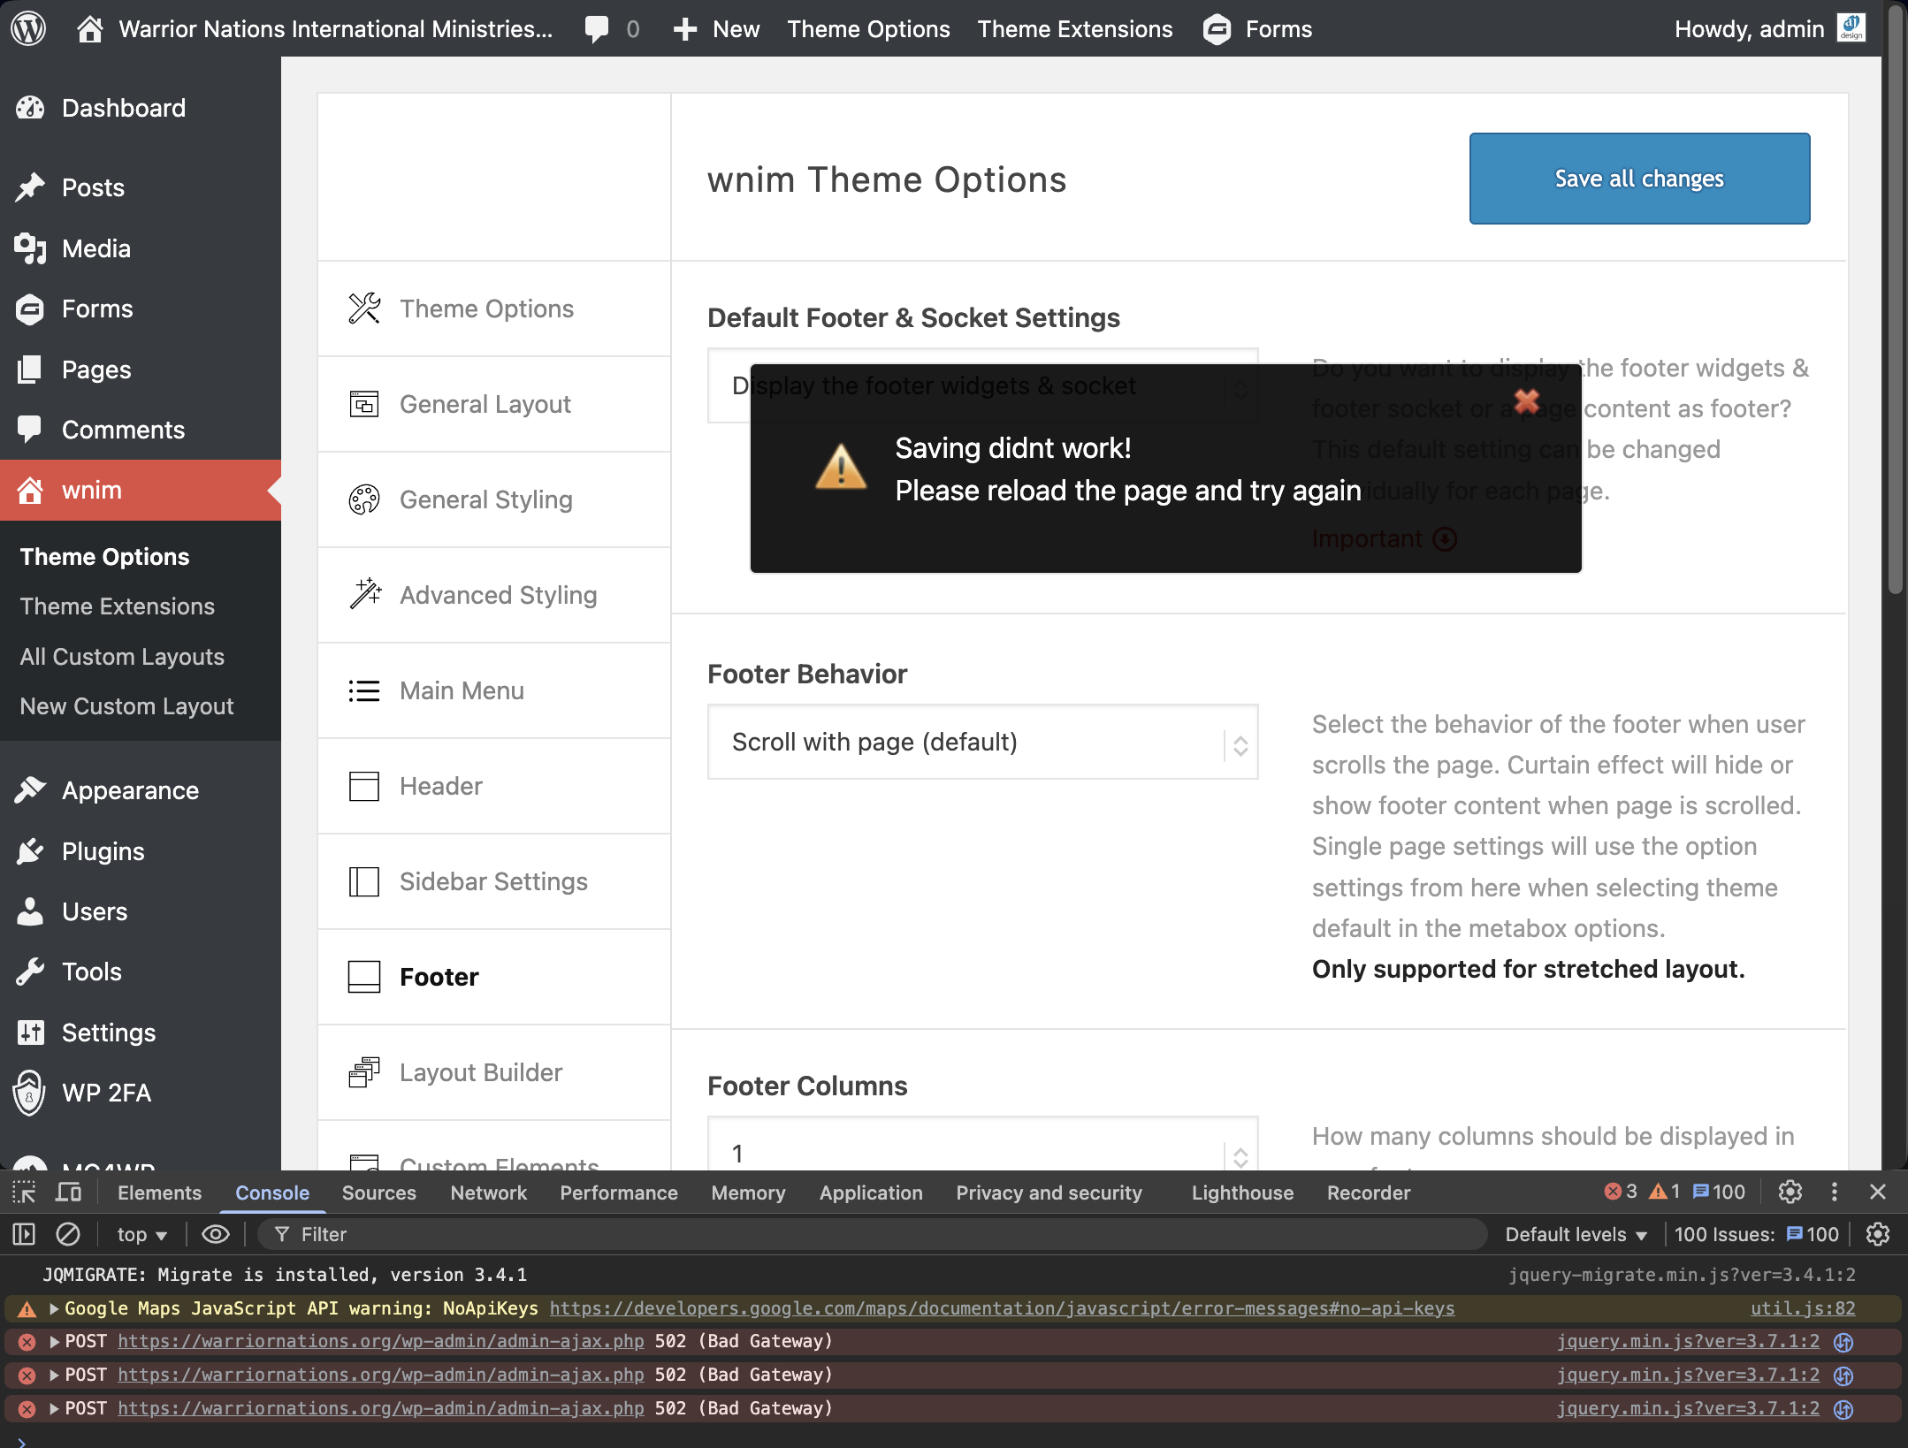Switch to the Sources tab
Image resolution: width=1908 pixels, height=1448 pixels.
378,1193
